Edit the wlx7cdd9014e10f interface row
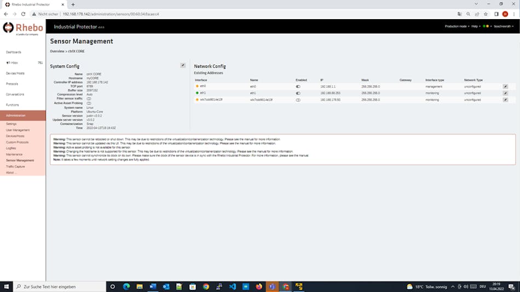 [x=505, y=100]
